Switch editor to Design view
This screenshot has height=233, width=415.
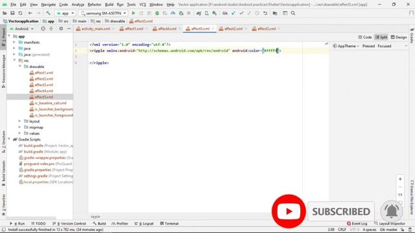(x=399, y=38)
